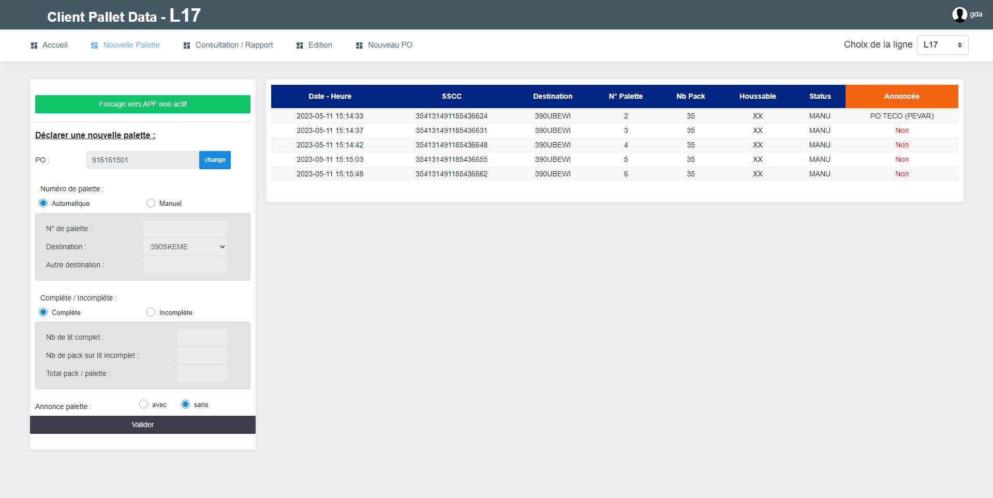
Task: Choose the Incomplète radio button
Action: point(151,312)
